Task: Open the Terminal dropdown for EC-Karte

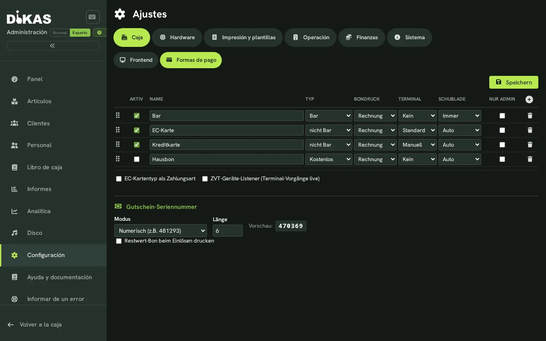Action: click(418, 130)
